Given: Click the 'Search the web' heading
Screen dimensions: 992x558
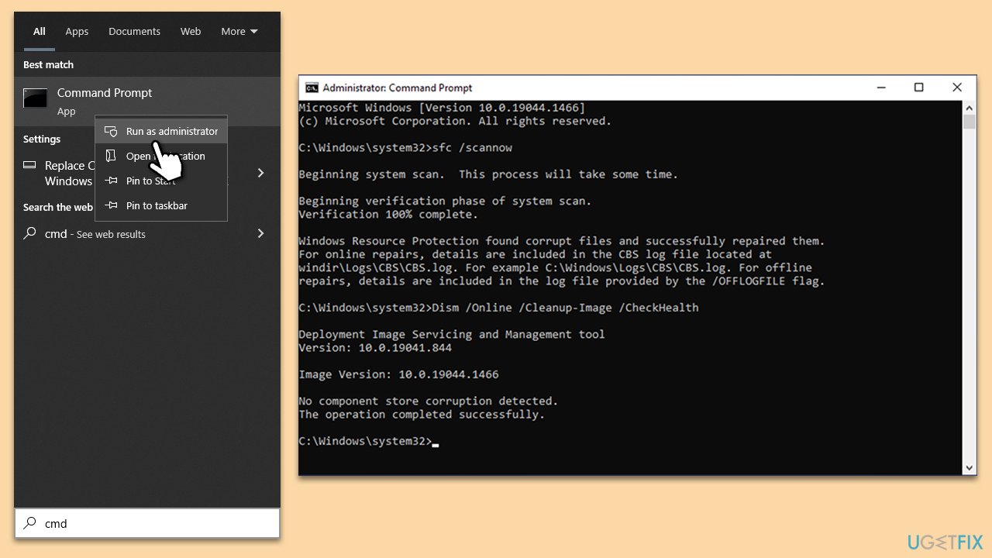Looking at the screenshot, I should tap(58, 207).
